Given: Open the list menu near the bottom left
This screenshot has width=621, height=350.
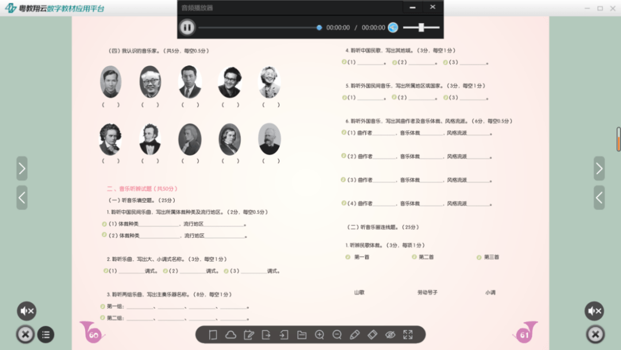Looking at the screenshot, I should coord(45,334).
